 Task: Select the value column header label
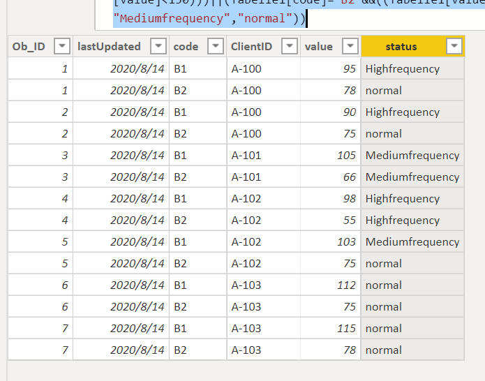(x=319, y=47)
